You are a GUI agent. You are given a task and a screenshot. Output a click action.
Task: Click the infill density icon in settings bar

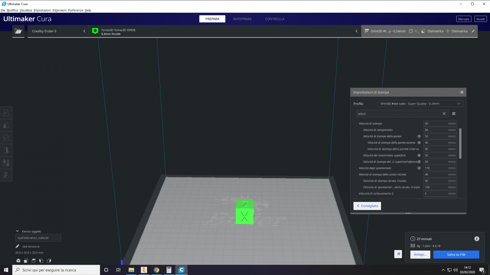pyautogui.click(x=411, y=31)
